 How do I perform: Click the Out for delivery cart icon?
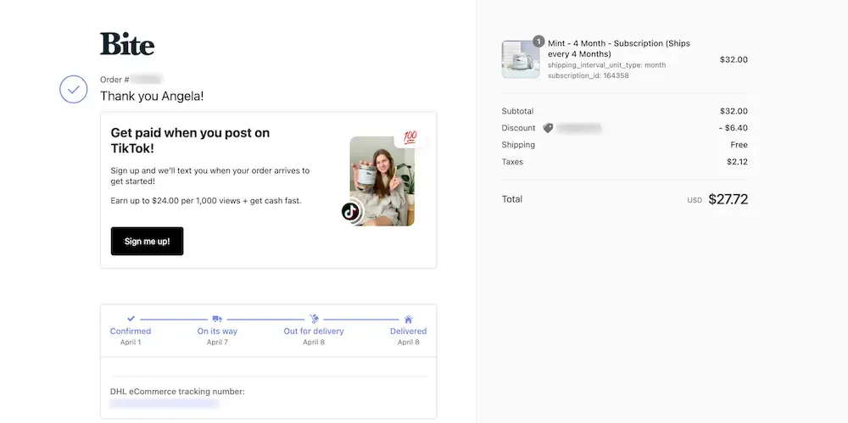314,319
